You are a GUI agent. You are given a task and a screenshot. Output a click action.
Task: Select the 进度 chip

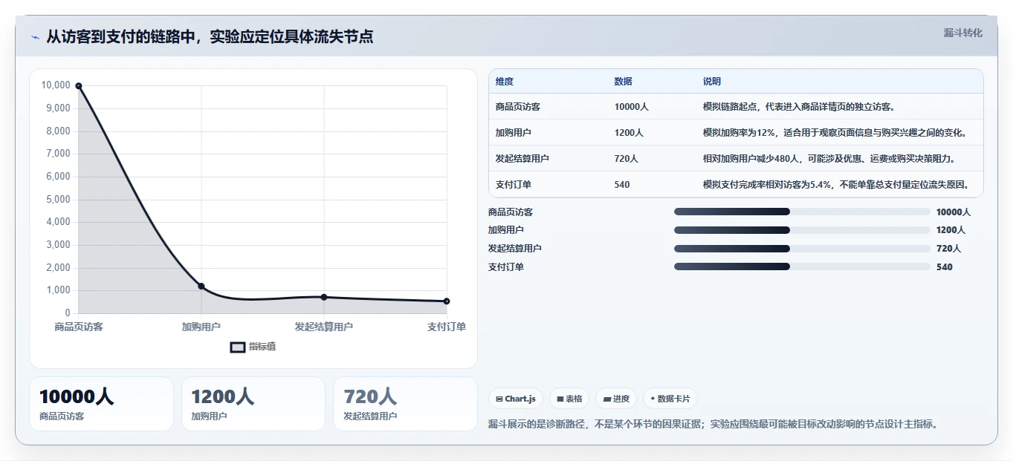pyautogui.click(x=616, y=399)
